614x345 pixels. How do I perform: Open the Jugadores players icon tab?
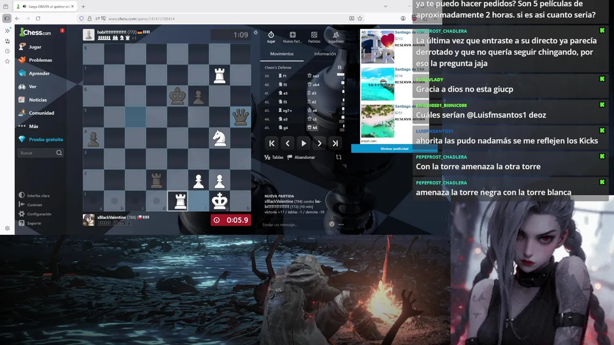[x=336, y=37]
